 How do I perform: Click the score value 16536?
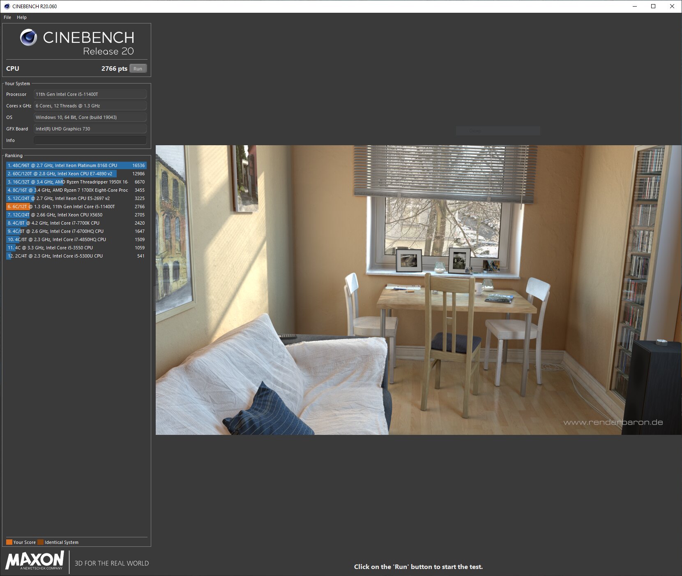(x=138, y=165)
